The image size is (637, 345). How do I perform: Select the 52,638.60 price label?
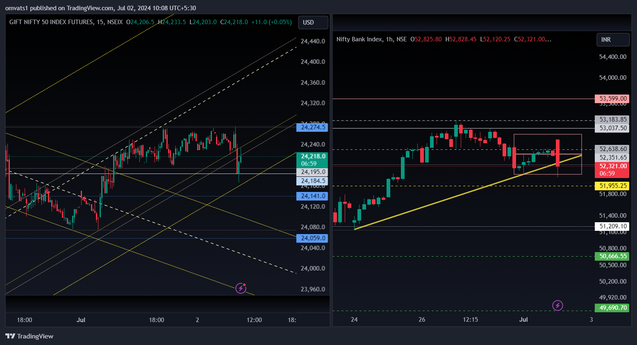point(612,149)
